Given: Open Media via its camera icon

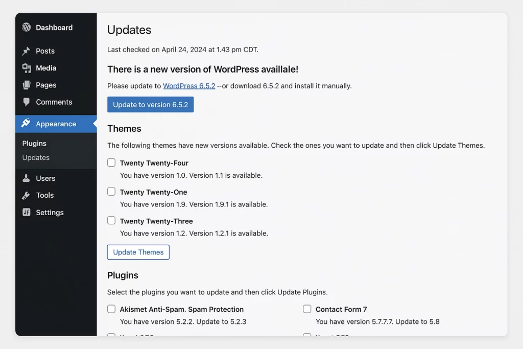Looking at the screenshot, I should coord(27,68).
